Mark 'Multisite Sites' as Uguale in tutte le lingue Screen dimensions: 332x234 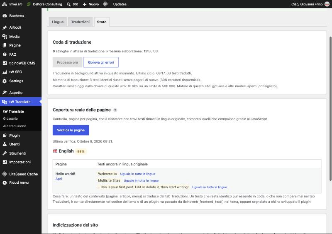(x=141, y=180)
